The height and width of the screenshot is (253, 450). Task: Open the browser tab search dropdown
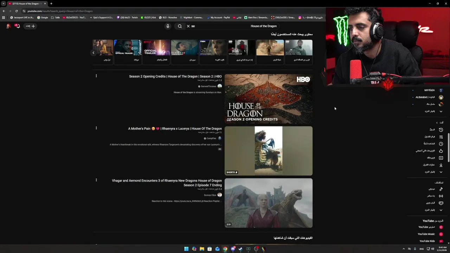tap(4, 4)
